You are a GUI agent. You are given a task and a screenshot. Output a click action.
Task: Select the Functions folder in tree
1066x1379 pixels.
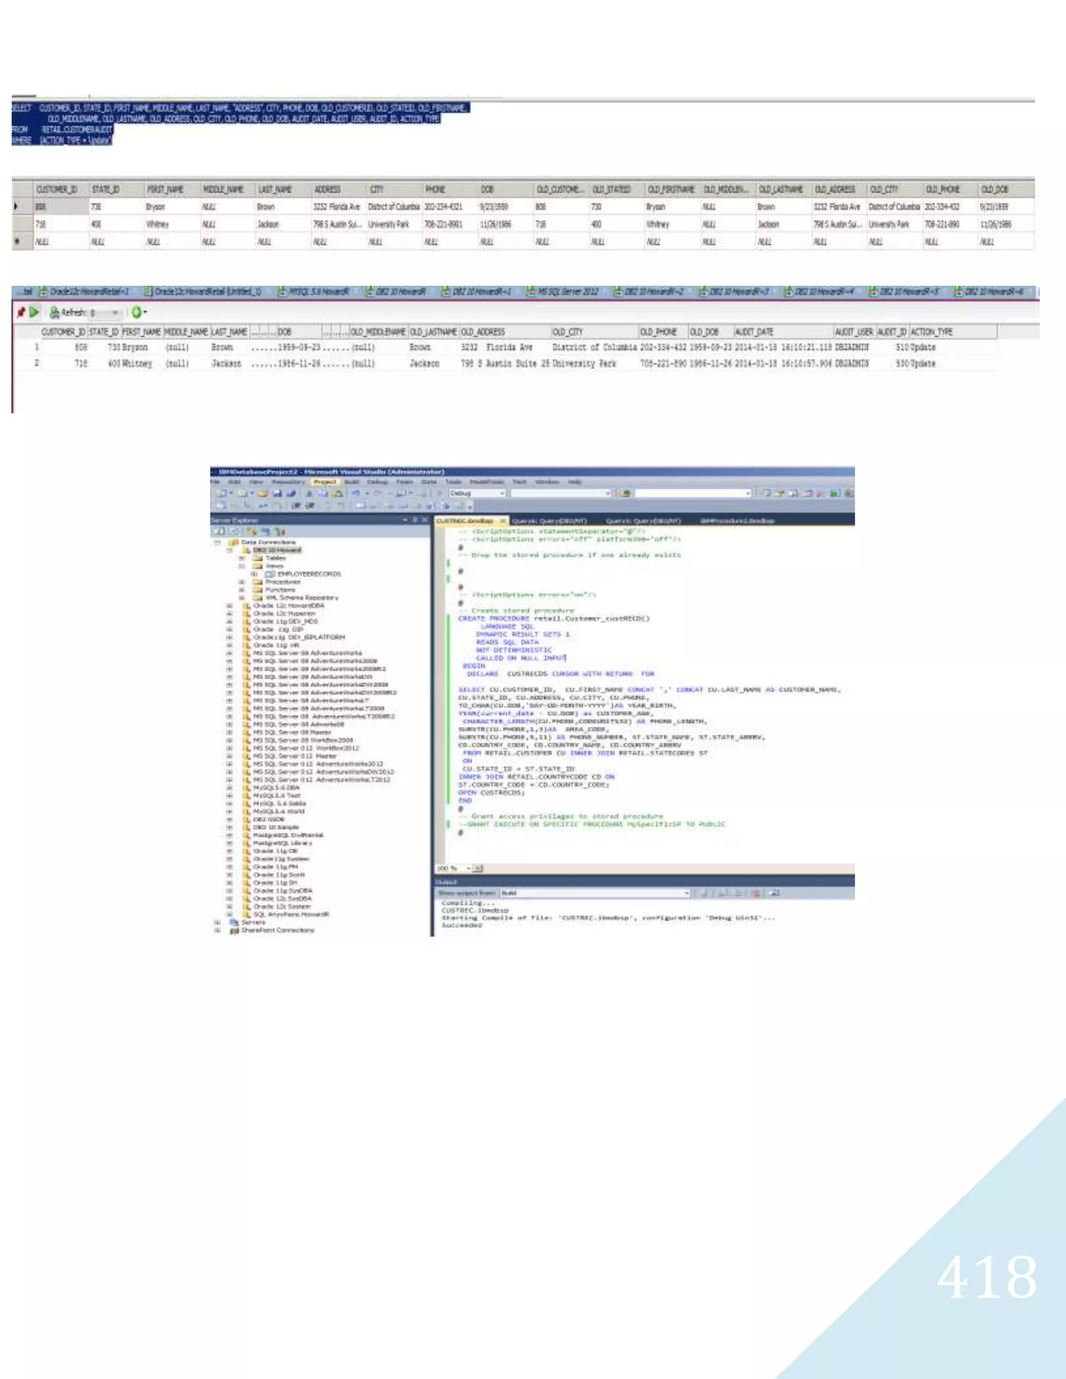273,590
